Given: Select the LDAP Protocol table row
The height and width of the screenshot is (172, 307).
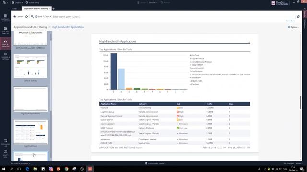Looking at the screenshot, I should click(x=175, y=128).
